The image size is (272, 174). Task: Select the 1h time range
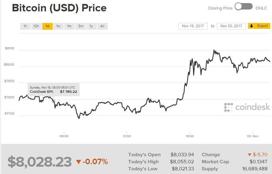(25, 26)
